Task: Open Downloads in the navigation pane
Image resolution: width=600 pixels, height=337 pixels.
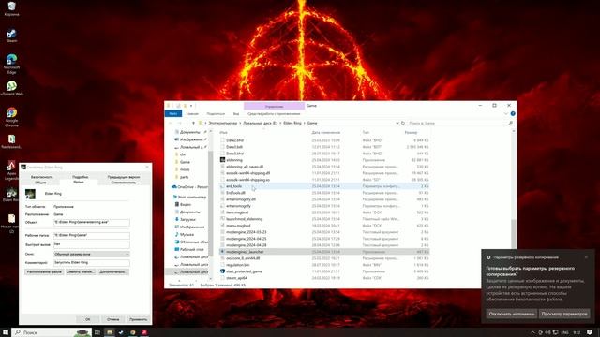Action: pyautogui.click(x=187, y=220)
